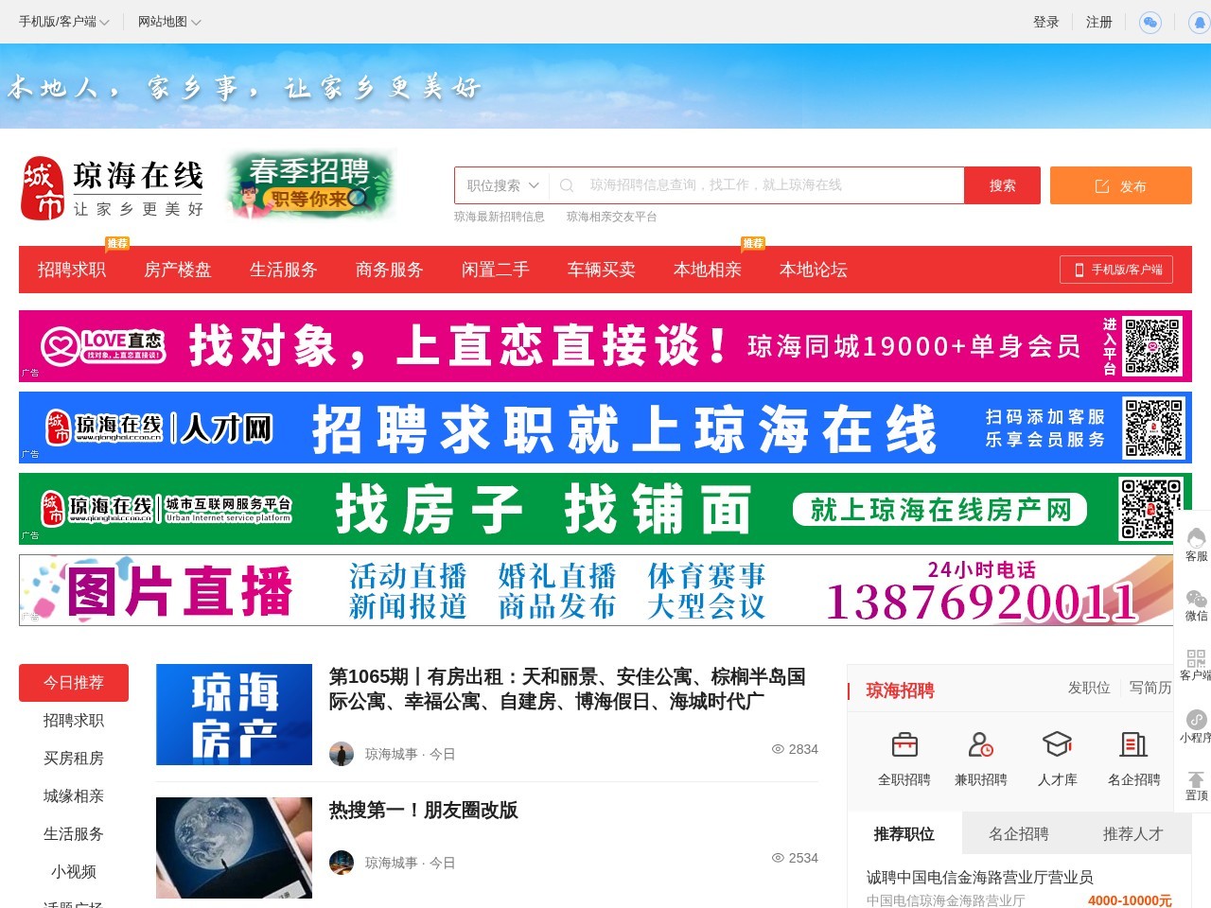1211x908 pixels.
Task: Switch to 推荐职位 tab
Action: coord(904,834)
